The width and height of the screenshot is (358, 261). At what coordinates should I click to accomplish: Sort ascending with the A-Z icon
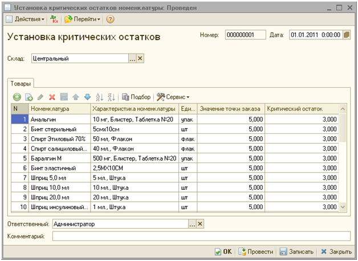click(x=100, y=97)
